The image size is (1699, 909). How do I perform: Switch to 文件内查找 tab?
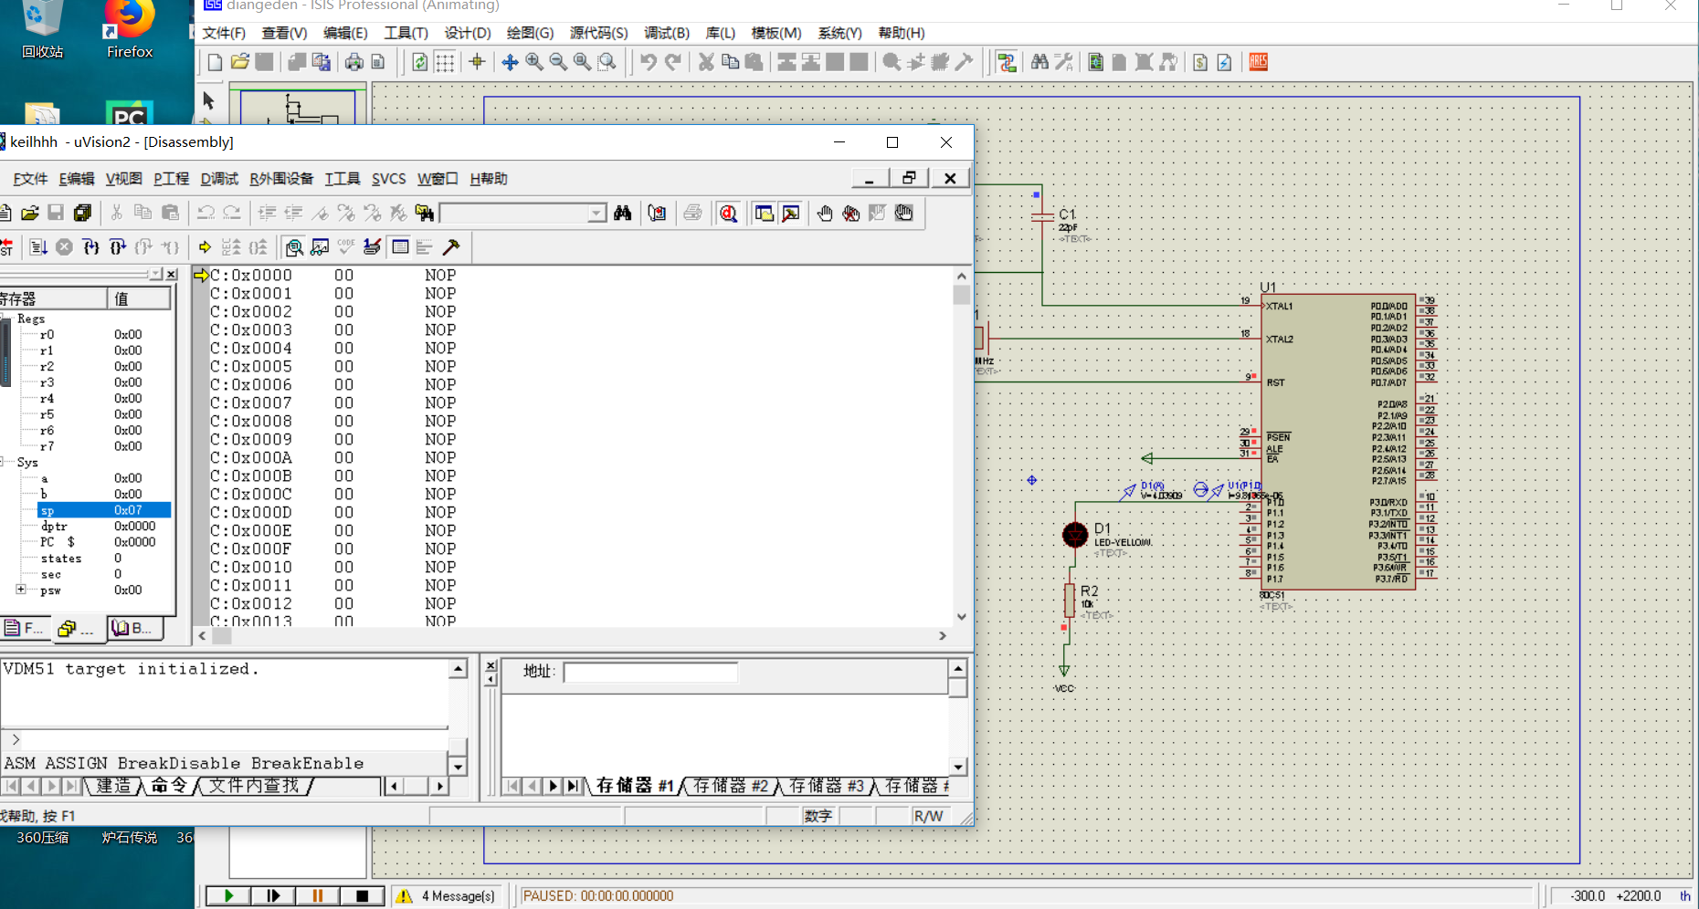254,786
